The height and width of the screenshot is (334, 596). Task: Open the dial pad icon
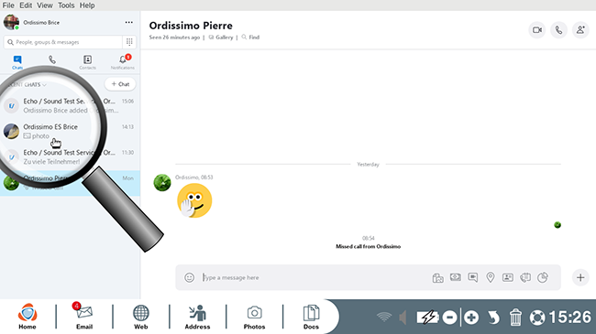129,42
